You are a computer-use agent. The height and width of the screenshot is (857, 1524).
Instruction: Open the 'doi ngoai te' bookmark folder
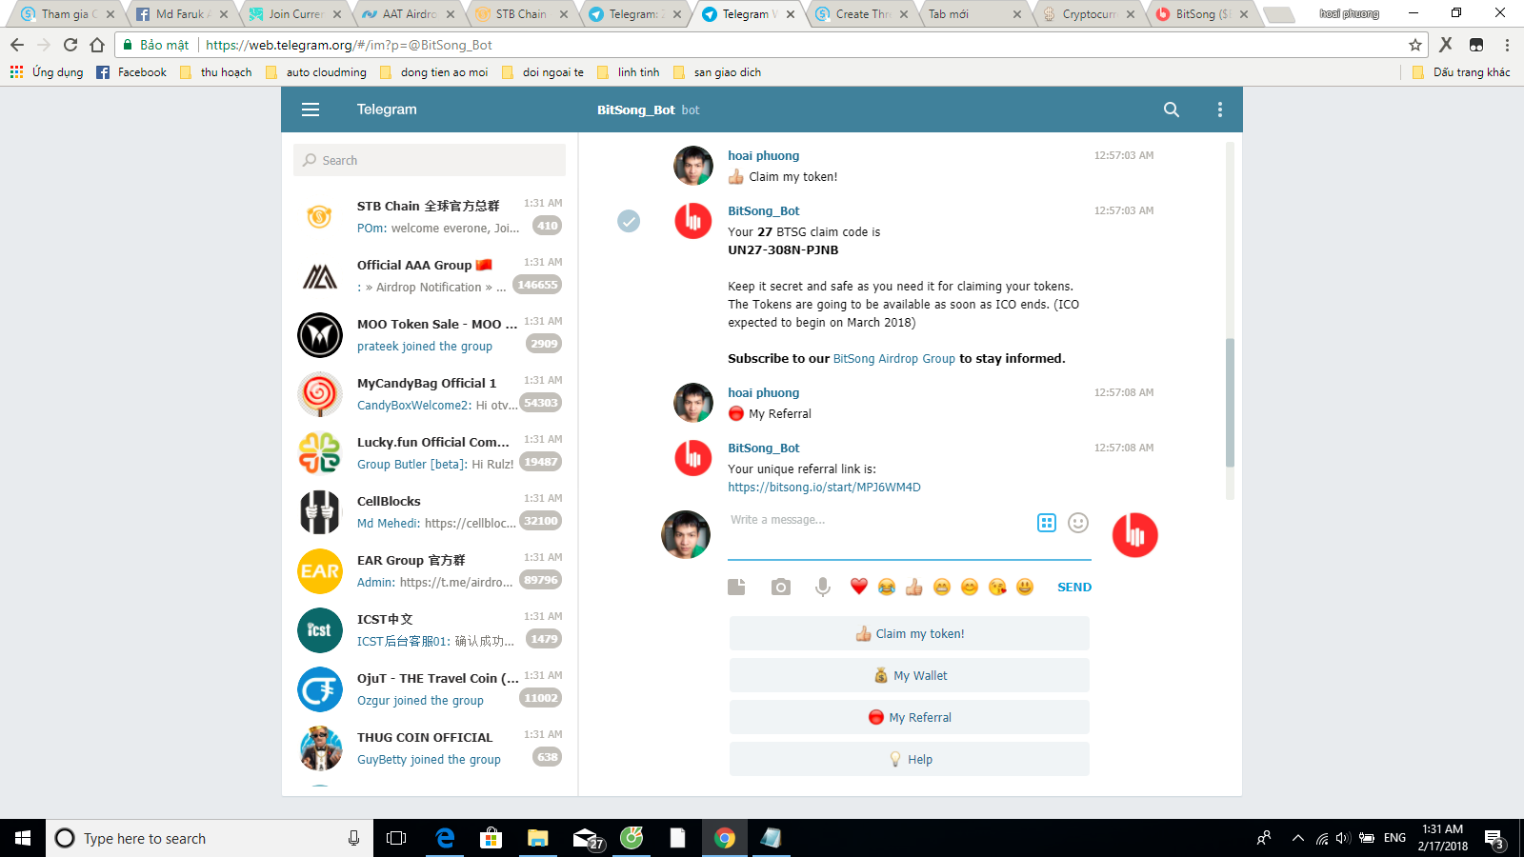tap(543, 72)
